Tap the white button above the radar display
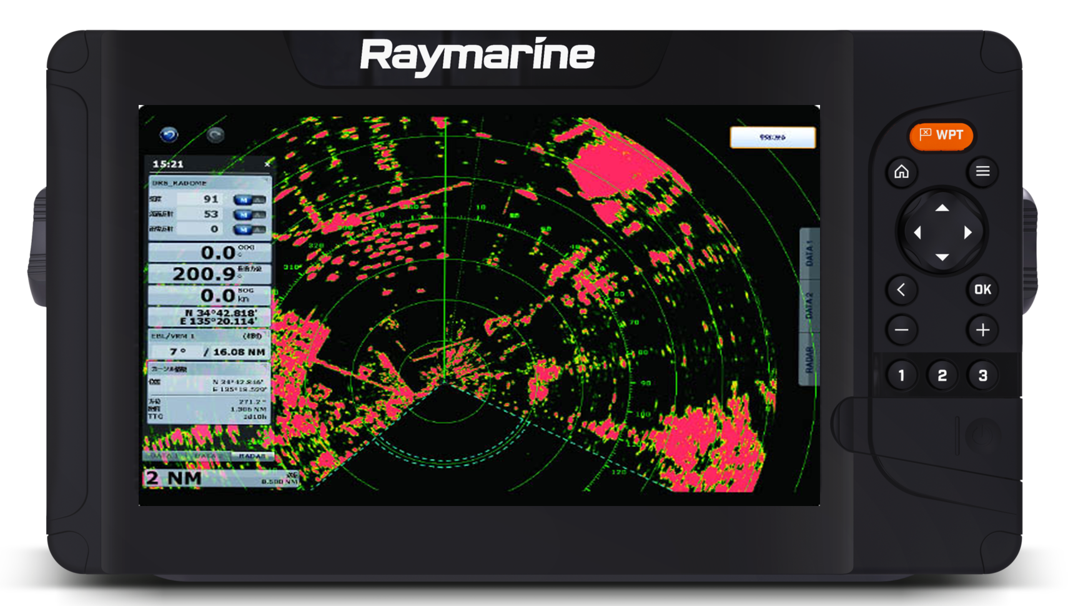1068x606 pixels. (x=773, y=137)
